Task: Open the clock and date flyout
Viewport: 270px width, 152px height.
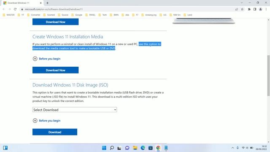Action: [x=261, y=148]
